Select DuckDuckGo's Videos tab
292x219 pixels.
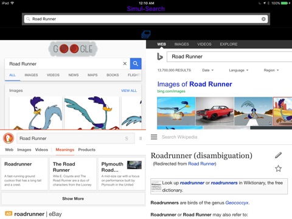[41, 150]
